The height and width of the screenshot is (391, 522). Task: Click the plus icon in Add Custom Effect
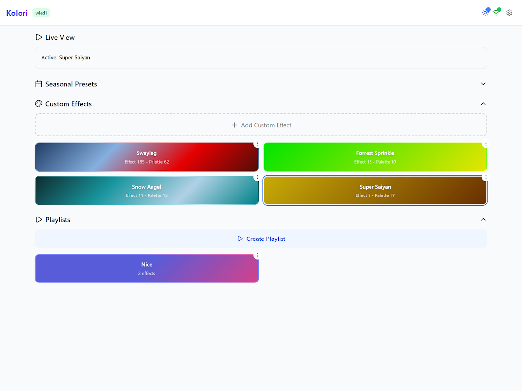click(x=234, y=125)
